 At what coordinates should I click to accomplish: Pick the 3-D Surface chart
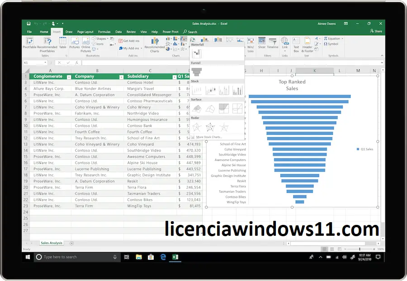(197, 109)
